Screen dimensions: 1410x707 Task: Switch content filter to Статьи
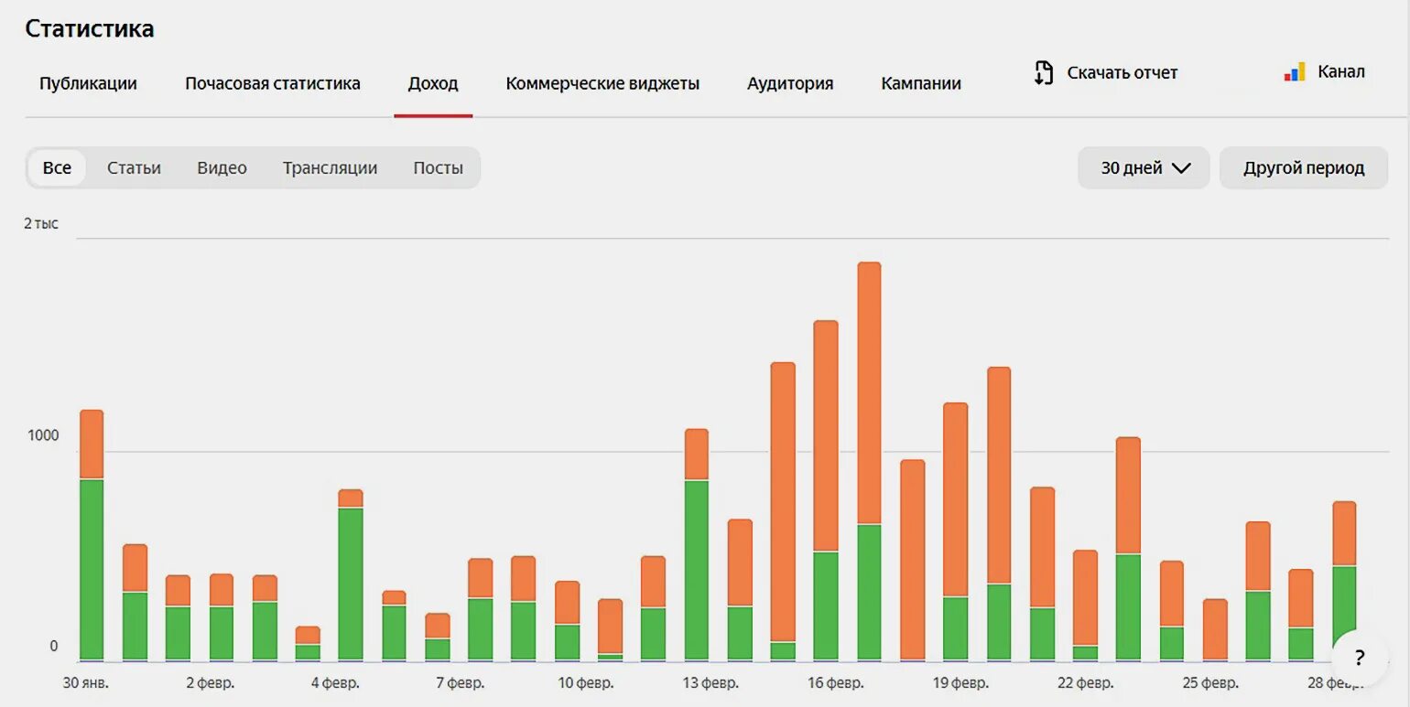click(x=133, y=167)
